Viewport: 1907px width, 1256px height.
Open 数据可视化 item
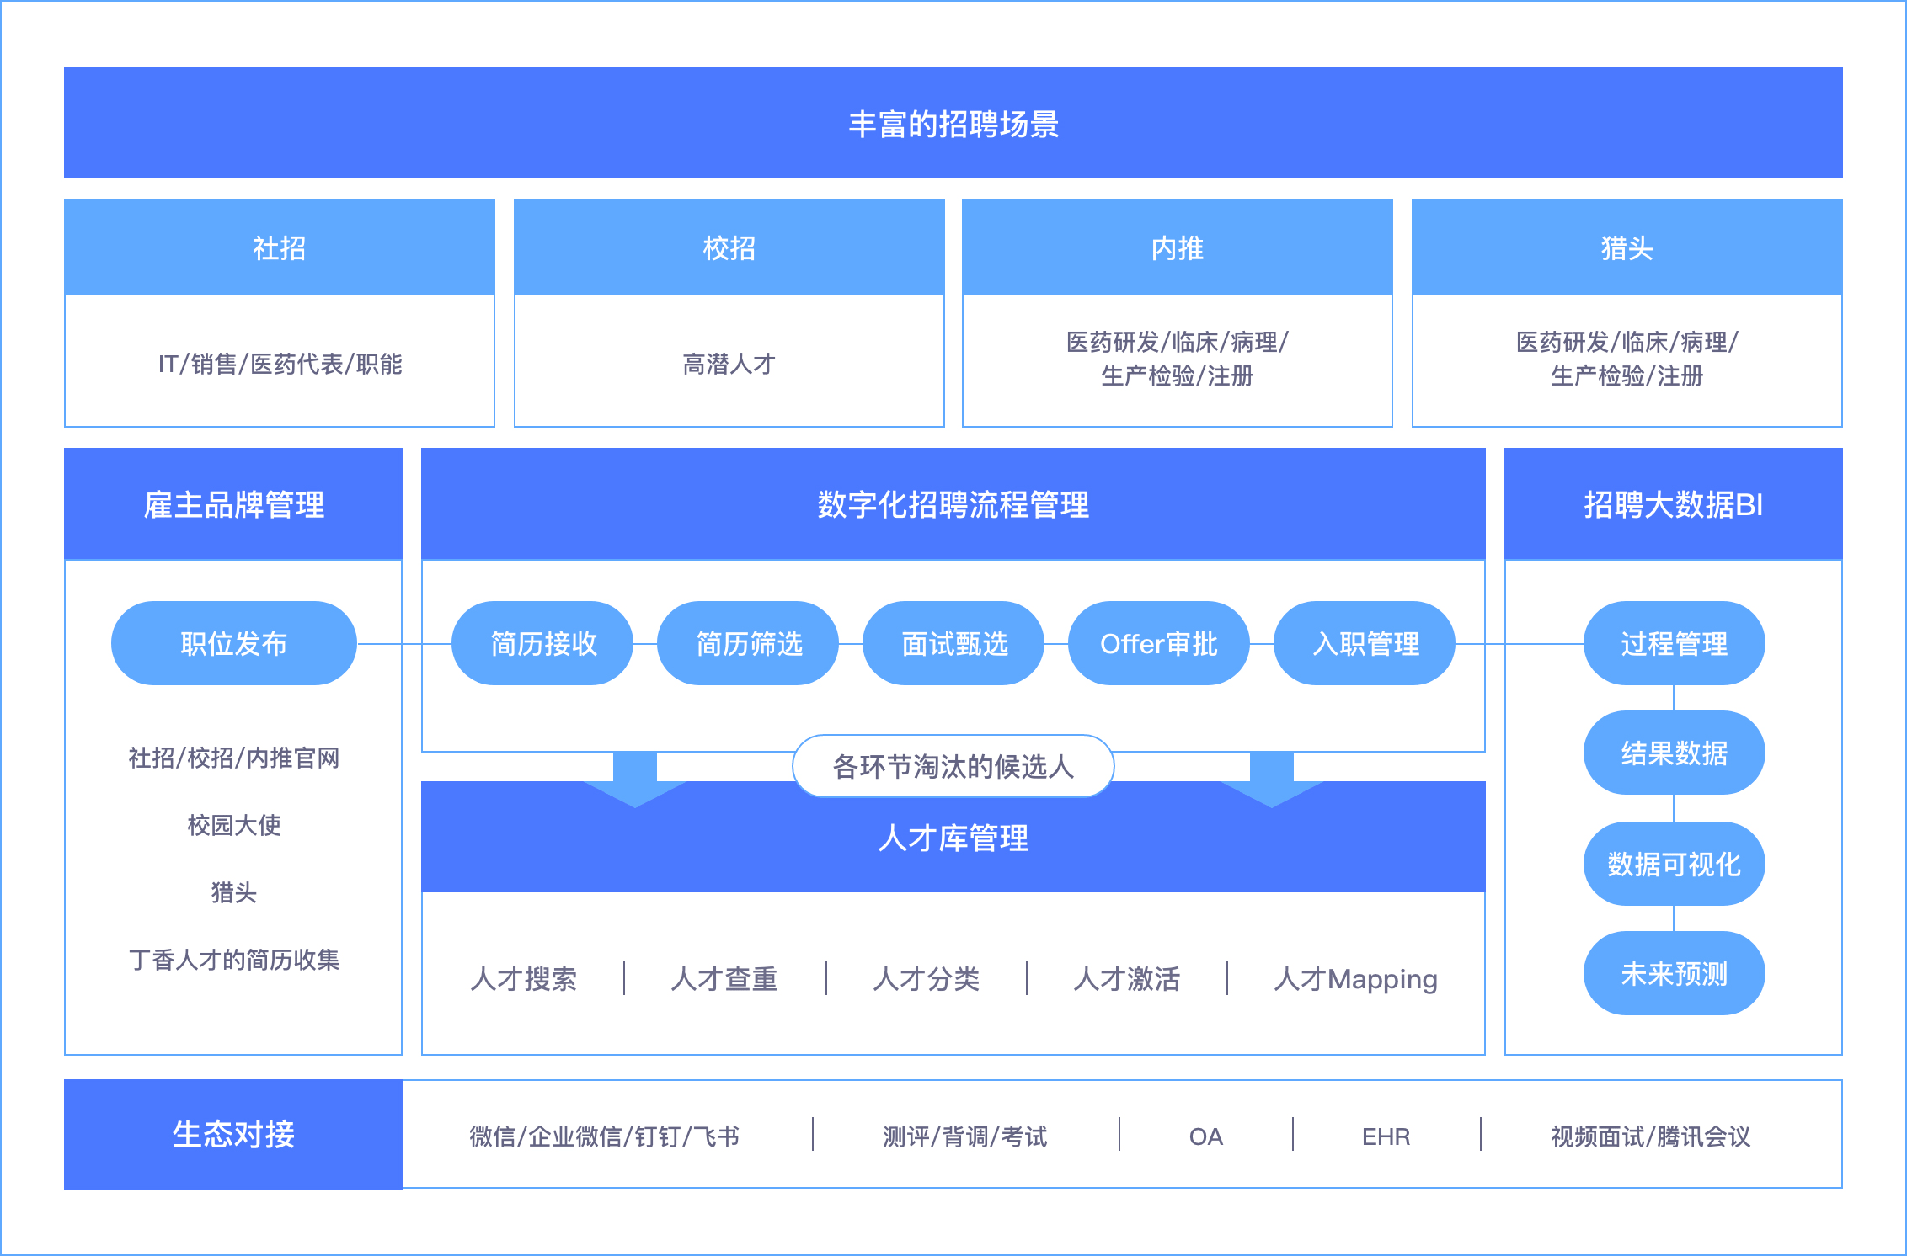click(1674, 864)
